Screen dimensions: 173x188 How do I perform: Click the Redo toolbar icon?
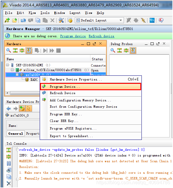[31, 20]
